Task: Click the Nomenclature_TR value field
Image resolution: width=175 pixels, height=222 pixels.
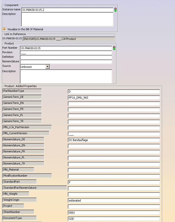Action: [114, 164]
